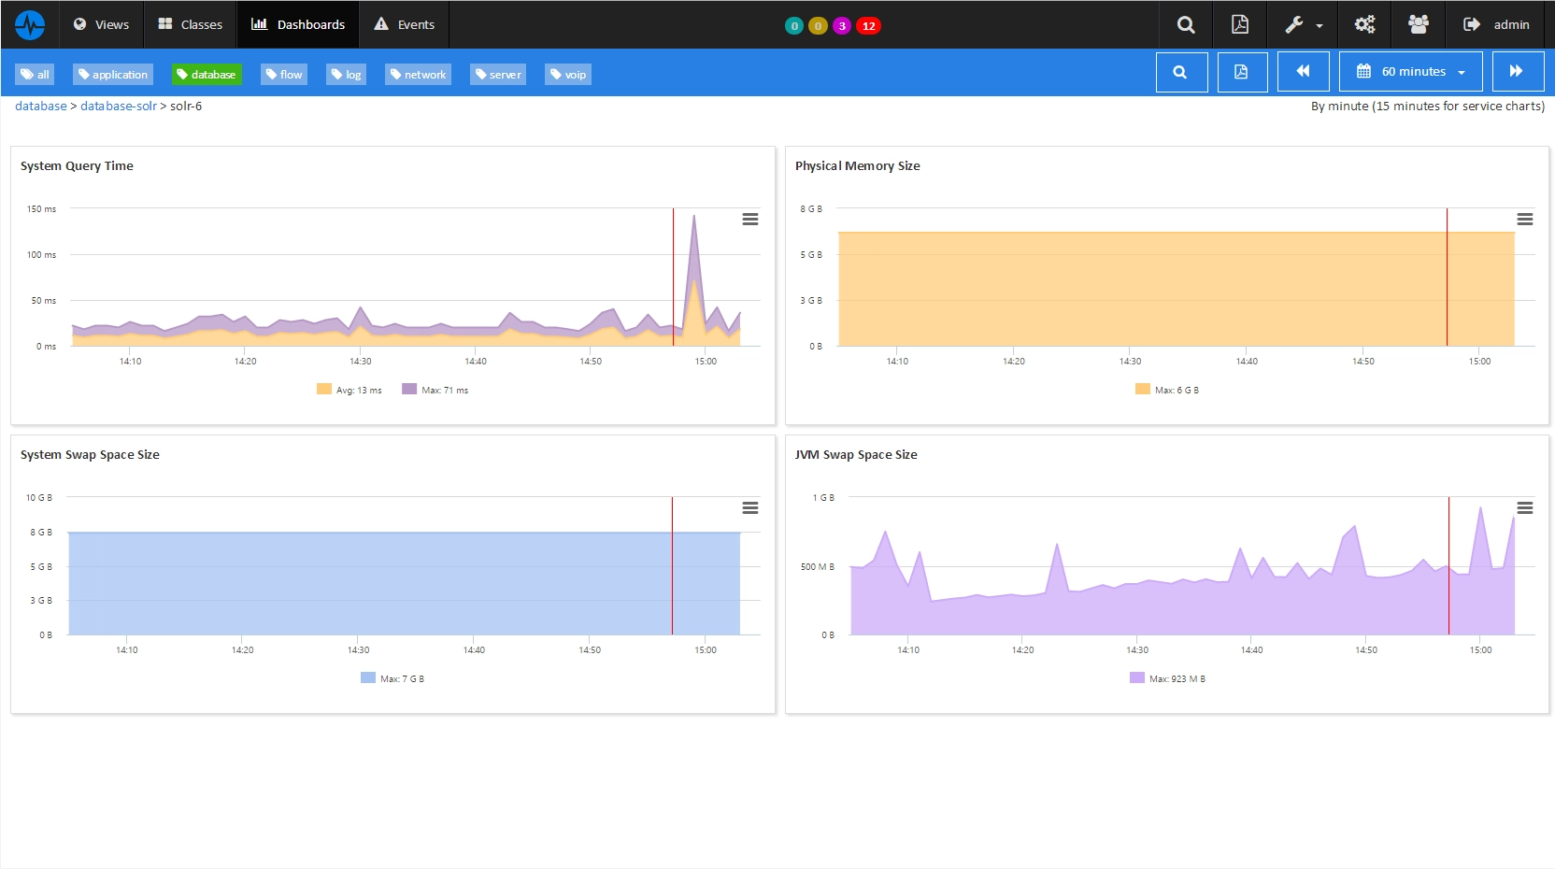
Task: Open System Query Time chart menu
Action: (x=750, y=220)
